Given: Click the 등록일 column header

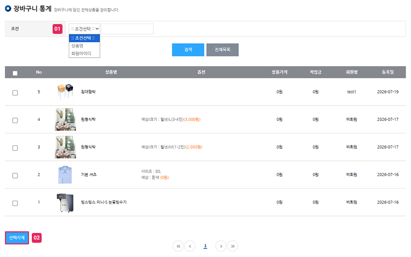Looking at the screenshot, I should pyautogui.click(x=387, y=72).
